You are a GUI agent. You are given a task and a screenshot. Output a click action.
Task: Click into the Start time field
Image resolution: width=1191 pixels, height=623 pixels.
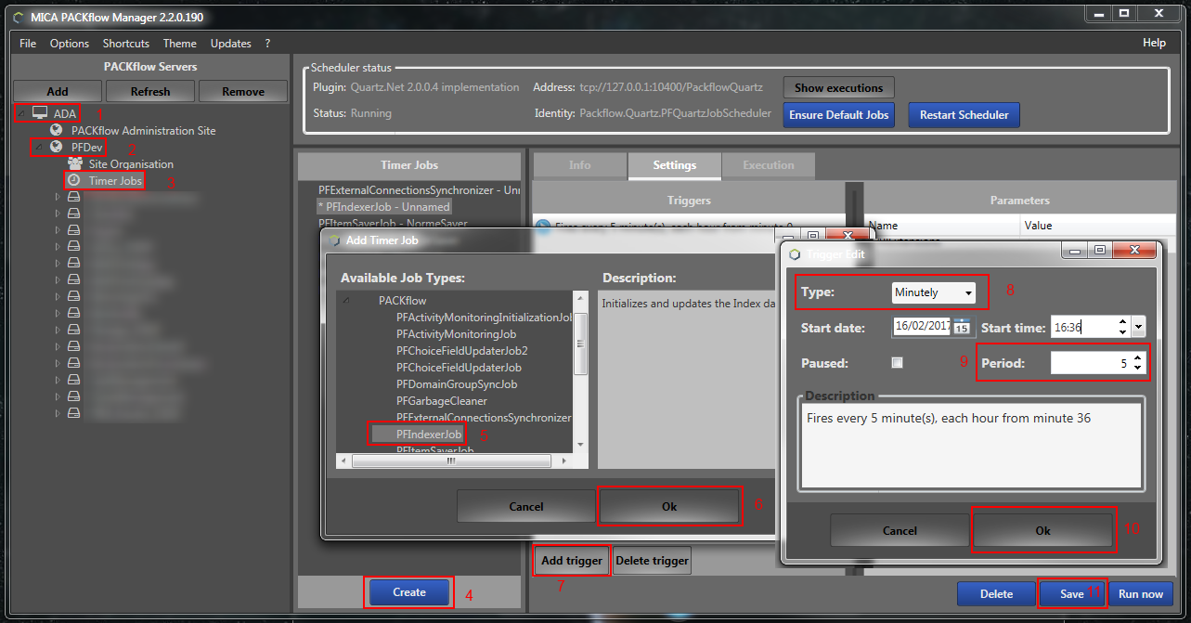(x=1083, y=326)
